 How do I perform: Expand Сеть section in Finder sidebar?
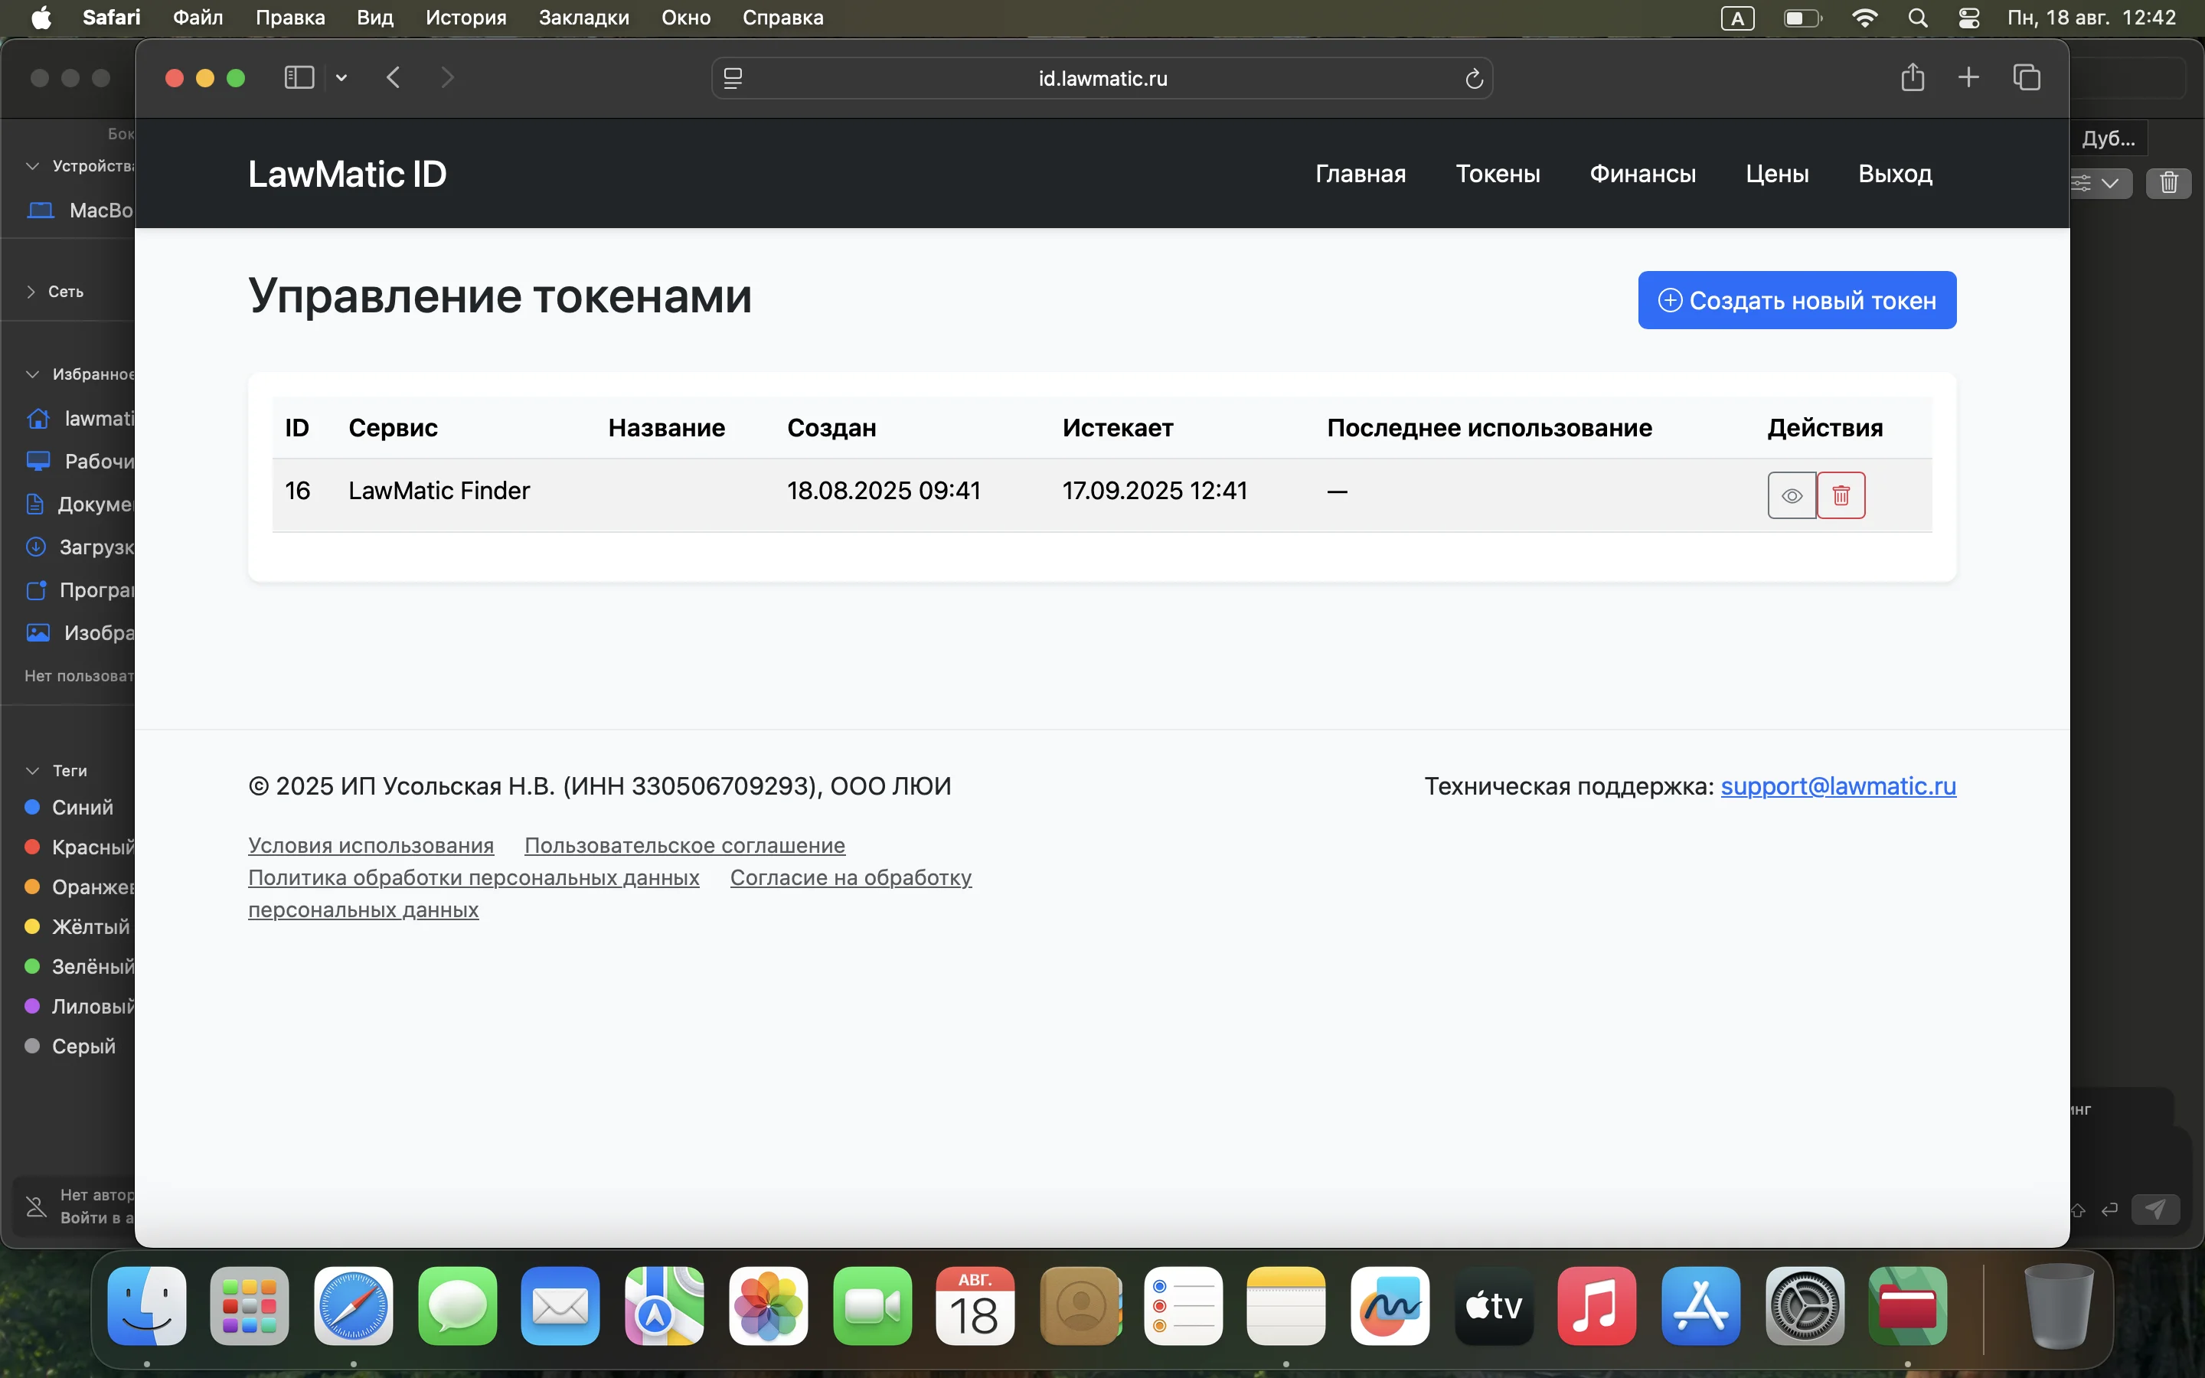[x=32, y=292]
